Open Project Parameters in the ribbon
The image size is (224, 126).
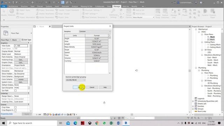45,10
